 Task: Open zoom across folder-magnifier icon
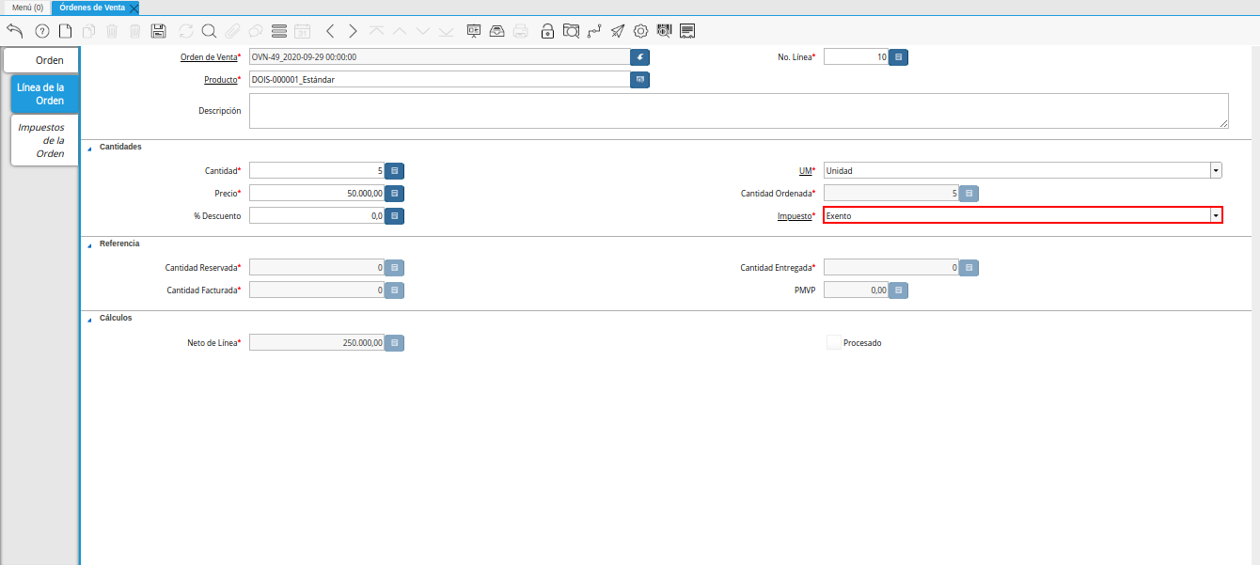(x=571, y=31)
